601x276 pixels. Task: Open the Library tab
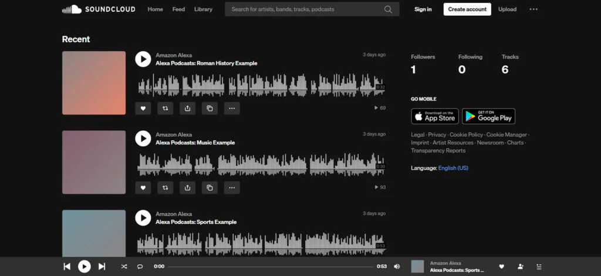coord(203,9)
